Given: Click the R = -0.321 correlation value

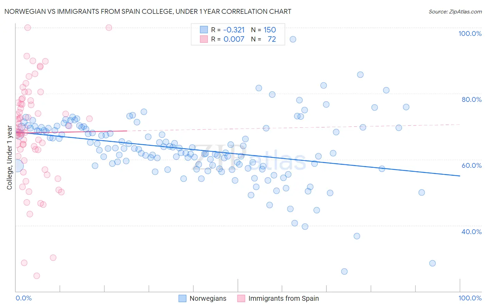Looking at the screenshot, I should (228, 30).
